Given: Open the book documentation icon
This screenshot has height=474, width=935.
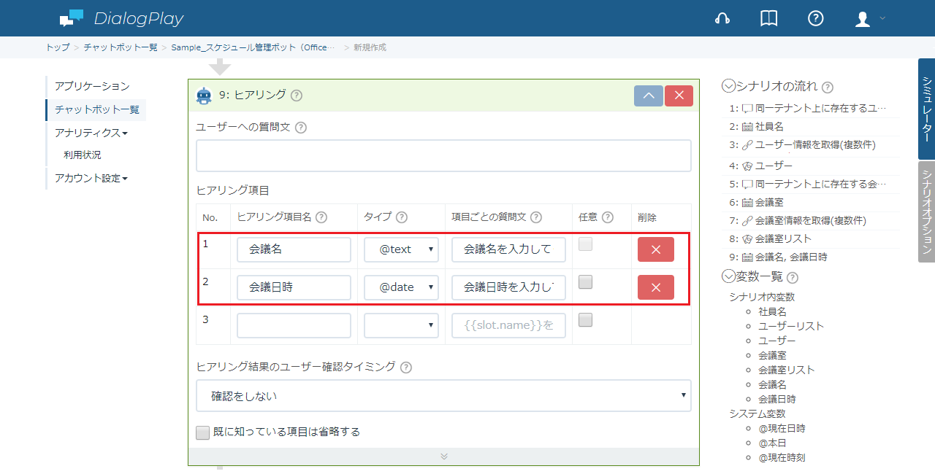Looking at the screenshot, I should [x=769, y=19].
